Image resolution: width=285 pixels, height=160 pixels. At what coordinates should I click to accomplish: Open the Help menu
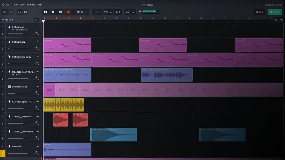tap(40, 4)
